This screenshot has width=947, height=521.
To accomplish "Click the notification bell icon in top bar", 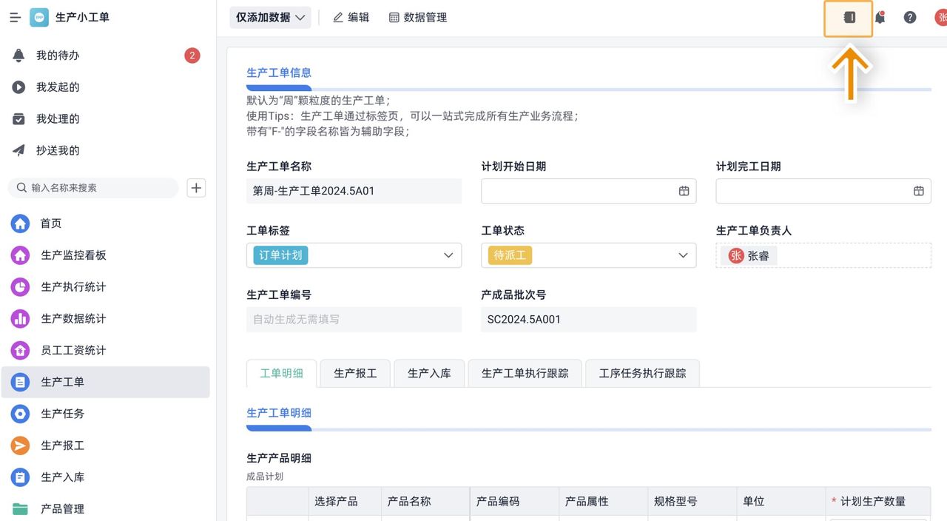I will [880, 17].
